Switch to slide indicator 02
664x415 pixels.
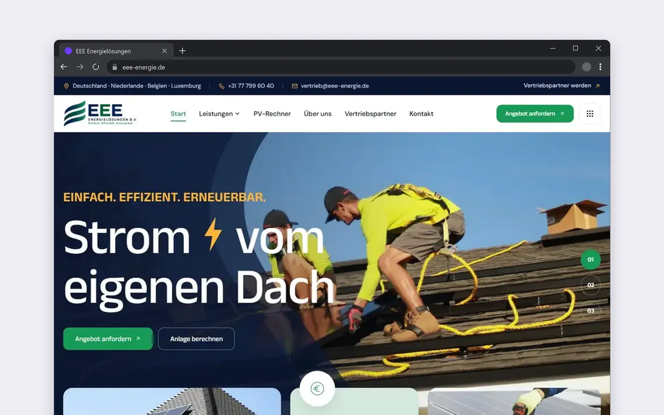(591, 285)
